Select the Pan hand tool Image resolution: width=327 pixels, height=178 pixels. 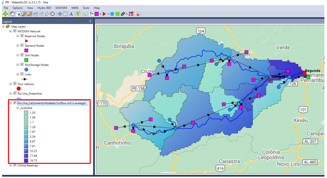[12, 14]
